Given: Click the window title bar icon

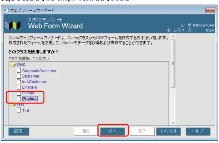Looking at the screenshot, I should click(x=6, y=10).
